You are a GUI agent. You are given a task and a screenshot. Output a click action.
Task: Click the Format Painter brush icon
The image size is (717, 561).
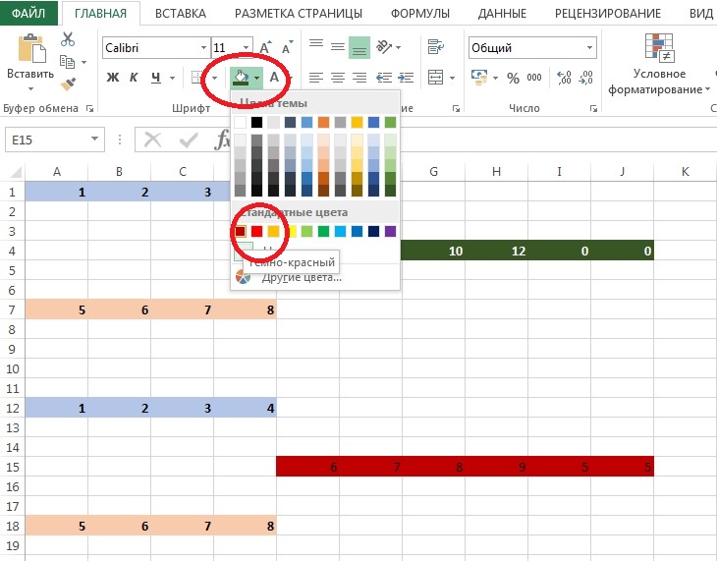[x=68, y=85]
